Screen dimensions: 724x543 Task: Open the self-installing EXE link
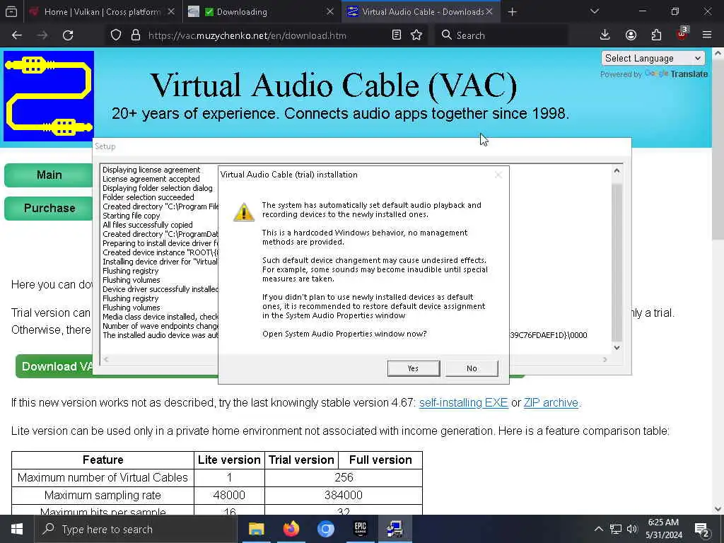tap(464, 402)
